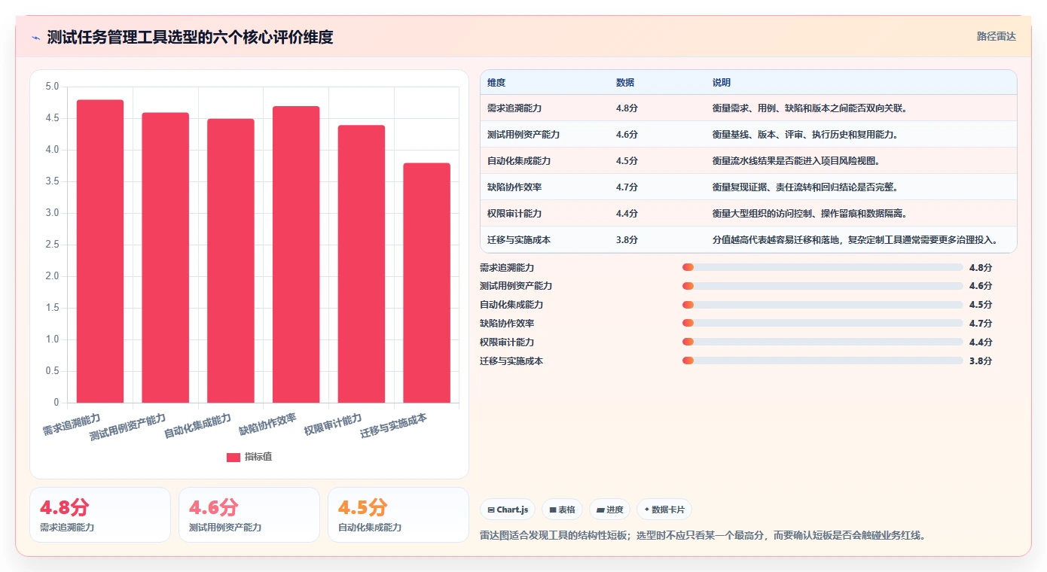Click the red 指标值 legend color box
Screen dimensions: 1047x572
234,457
